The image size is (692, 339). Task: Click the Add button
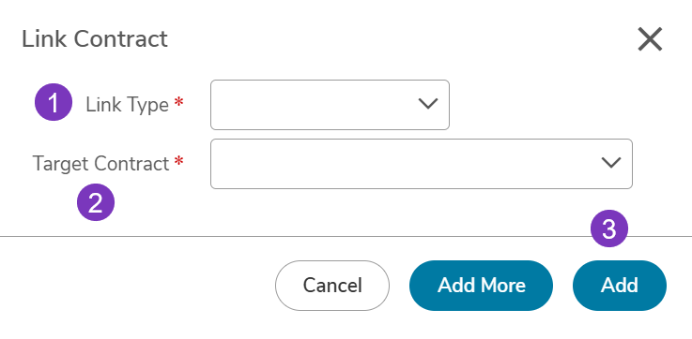tap(619, 286)
